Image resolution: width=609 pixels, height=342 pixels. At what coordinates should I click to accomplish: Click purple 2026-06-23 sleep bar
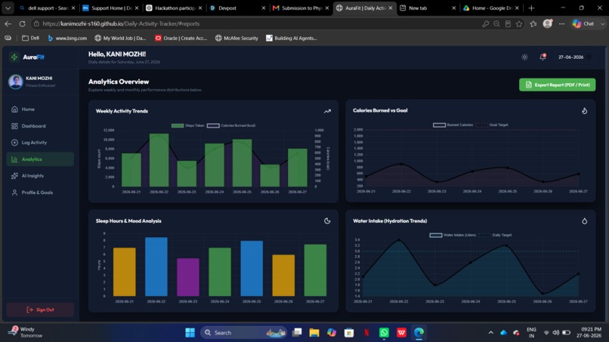tap(188, 277)
